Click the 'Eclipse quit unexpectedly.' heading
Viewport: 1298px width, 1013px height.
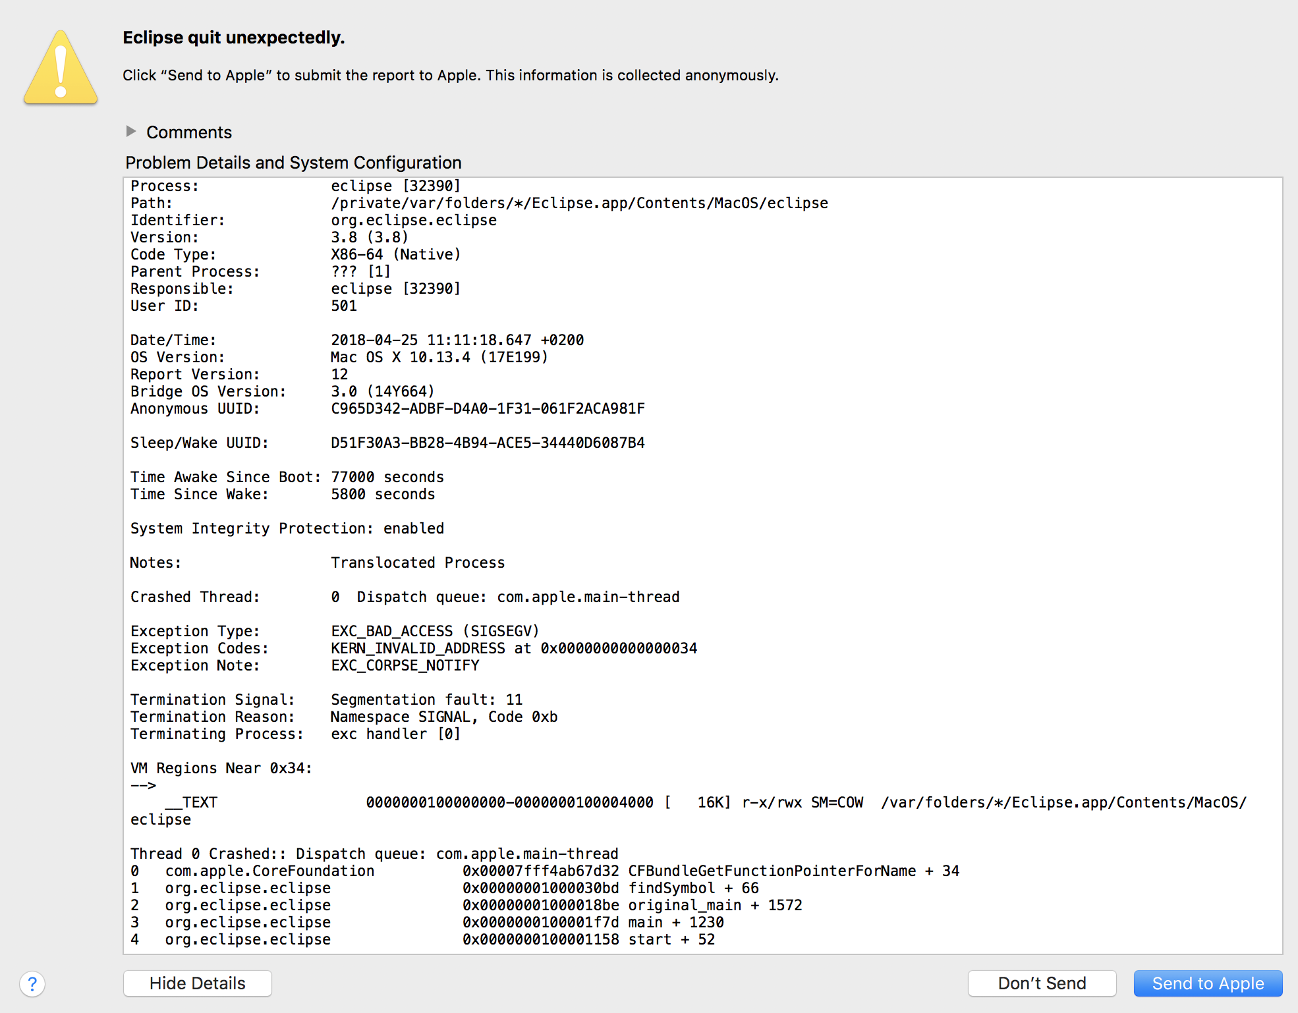pos(233,38)
